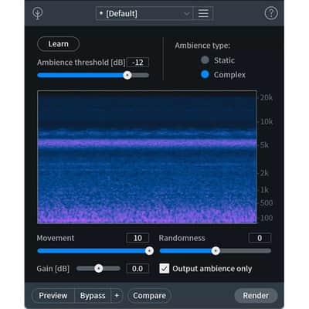Click the 1k frequency label

264,190
